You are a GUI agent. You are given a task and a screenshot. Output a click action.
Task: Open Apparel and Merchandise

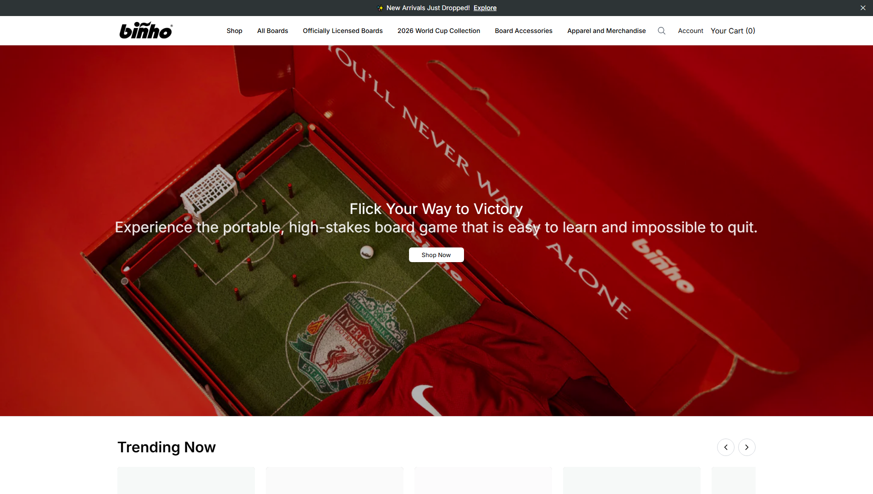click(606, 31)
